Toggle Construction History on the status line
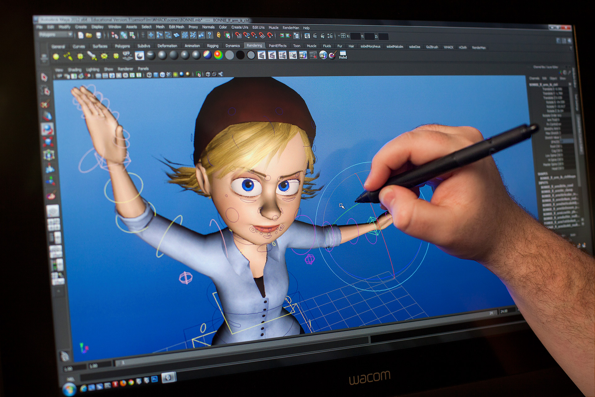The width and height of the screenshot is (595, 397). coord(297,36)
